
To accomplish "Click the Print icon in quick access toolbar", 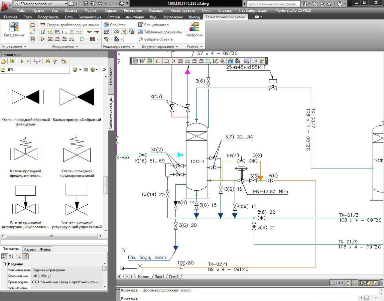I will point(122,4).
